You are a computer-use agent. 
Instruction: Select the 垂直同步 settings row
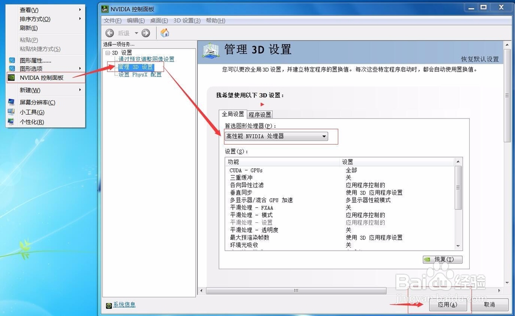(340, 192)
